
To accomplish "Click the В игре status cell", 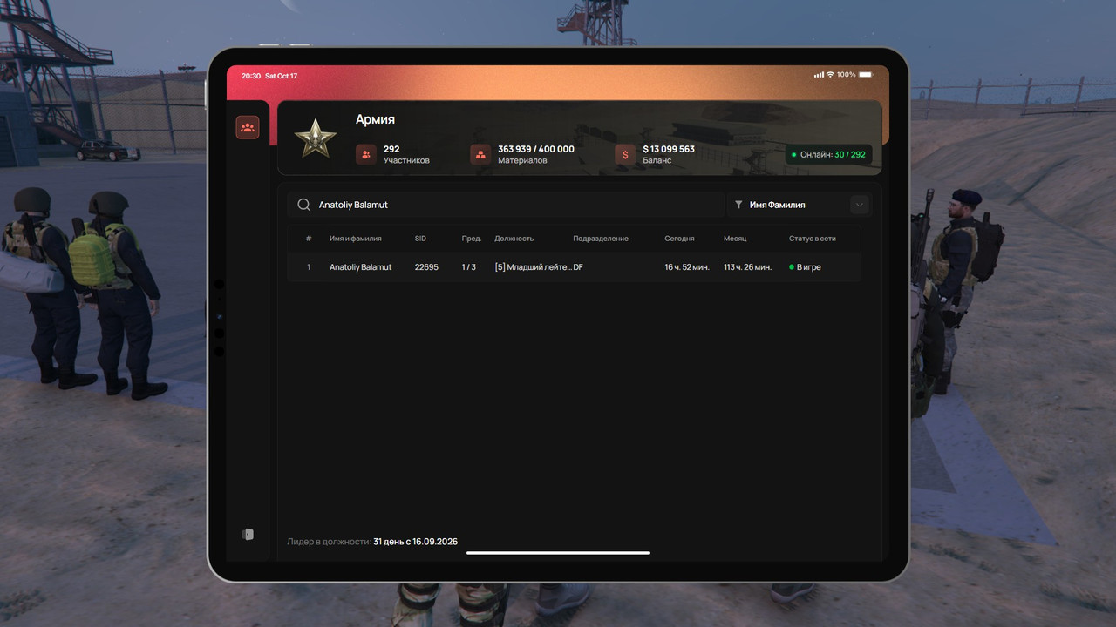I will pyautogui.click(x=805, y=267).
